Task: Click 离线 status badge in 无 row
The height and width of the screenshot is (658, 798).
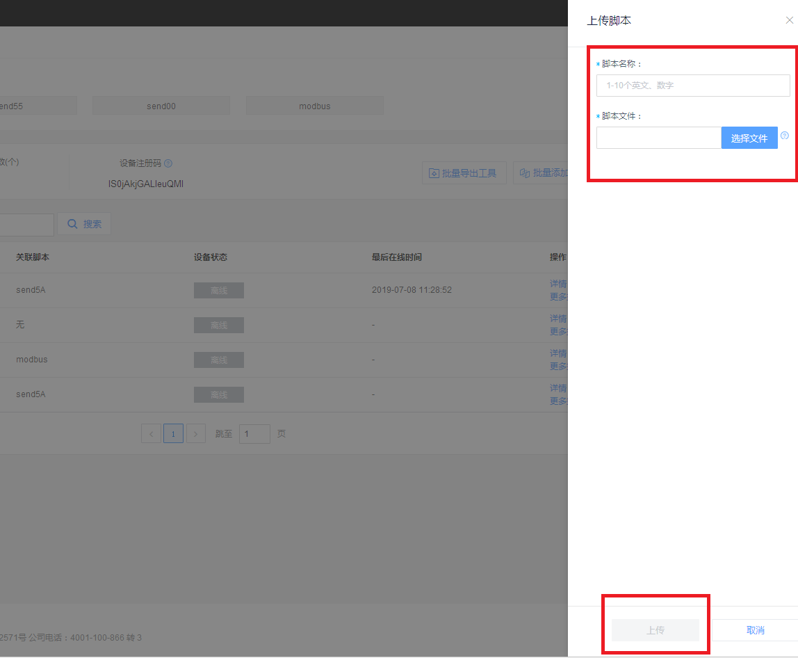Action: point(219,326)
